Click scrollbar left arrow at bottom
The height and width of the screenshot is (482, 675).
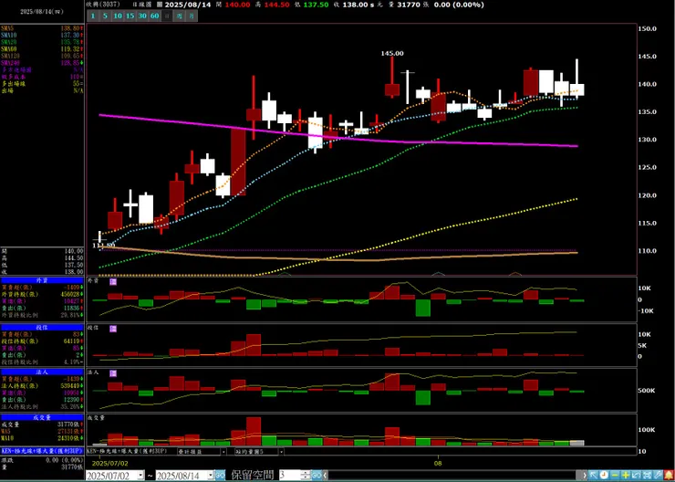[326, 475]
